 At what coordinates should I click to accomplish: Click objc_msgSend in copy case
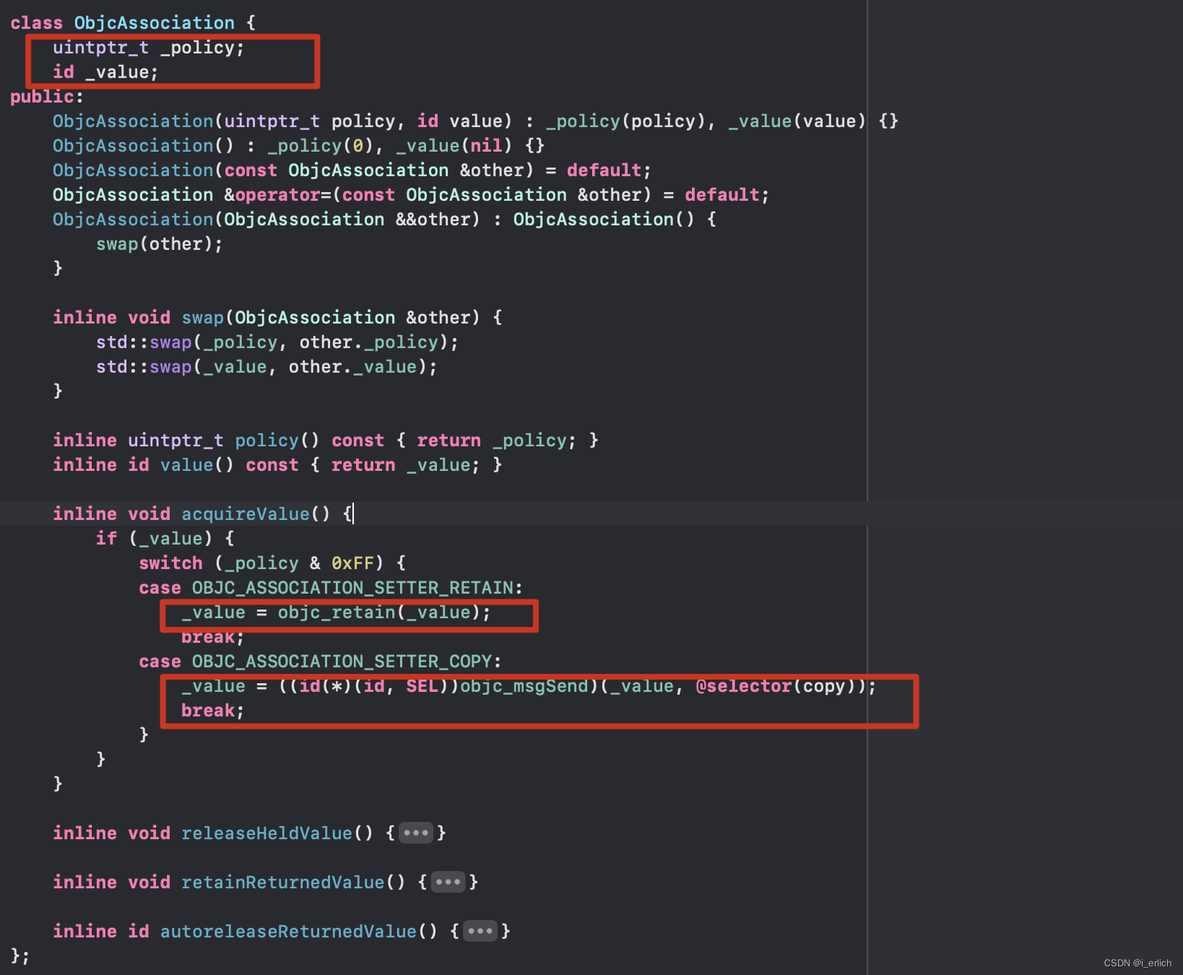(524, 686)
